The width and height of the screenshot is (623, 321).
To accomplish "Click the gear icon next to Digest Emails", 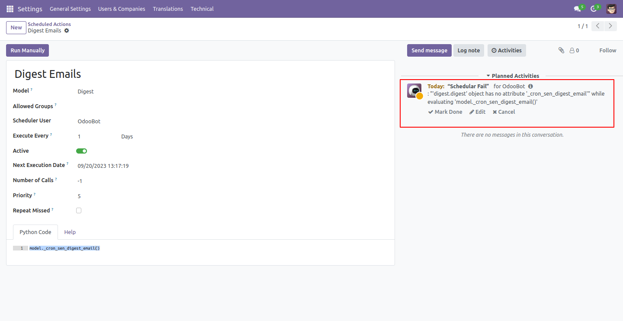I will click(x=67, y=31).
